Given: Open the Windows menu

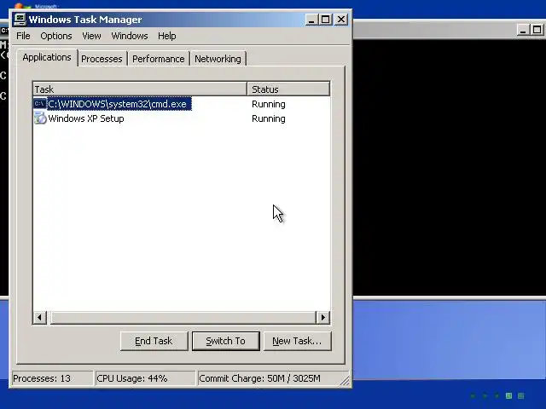Looking at the screenshot, I should (130, 36).
